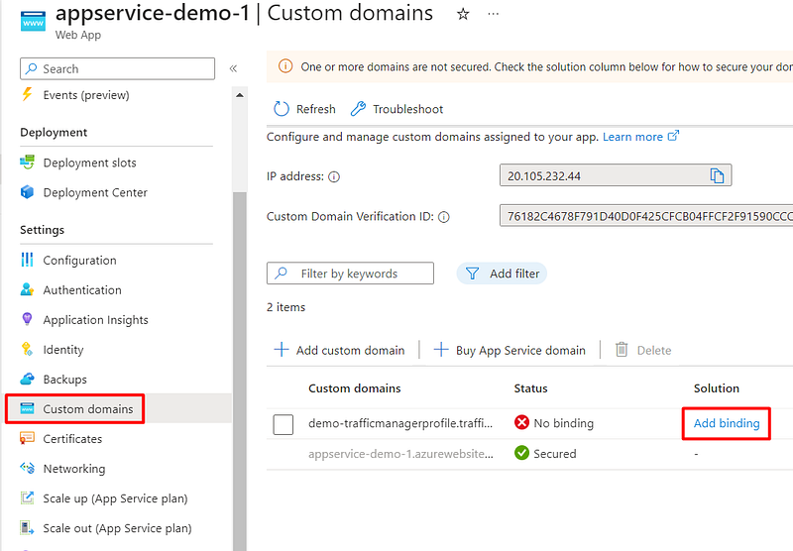Click the Custom Domain Verification ID info icon

(x=443, y=217)
